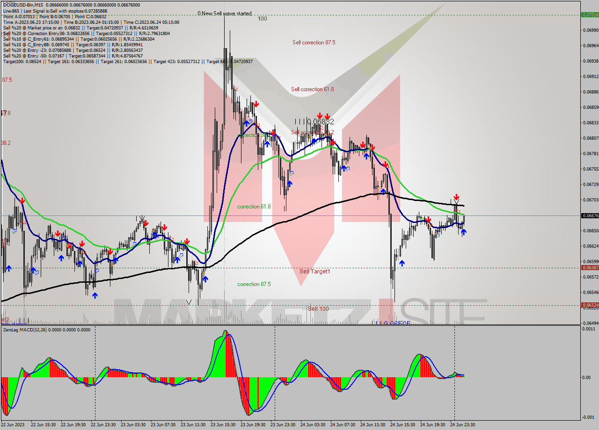Click the '0 New Sell wave started' label
This screenshot has width=599, height=430.
[x=224, y=14]
